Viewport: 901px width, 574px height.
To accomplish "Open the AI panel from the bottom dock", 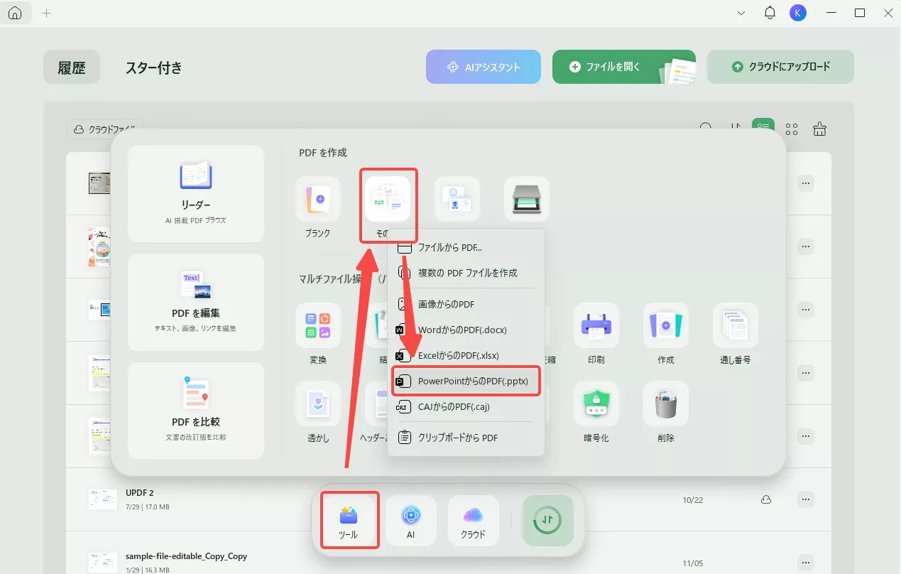I will (410, 520).
